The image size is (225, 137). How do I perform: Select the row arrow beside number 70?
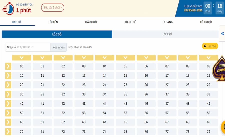8,132
